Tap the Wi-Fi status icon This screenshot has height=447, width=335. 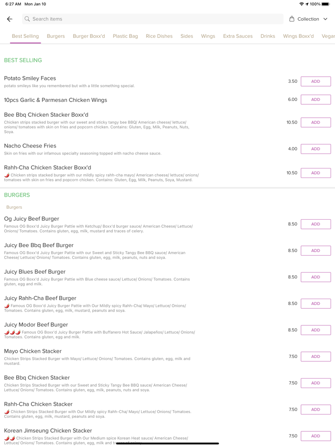tap(301, 4)
